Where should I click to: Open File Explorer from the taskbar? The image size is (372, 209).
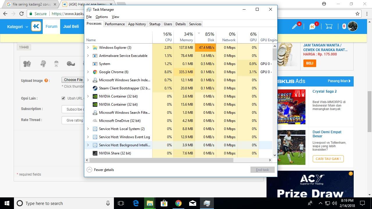pyautogui.click(x=150, y=203)
